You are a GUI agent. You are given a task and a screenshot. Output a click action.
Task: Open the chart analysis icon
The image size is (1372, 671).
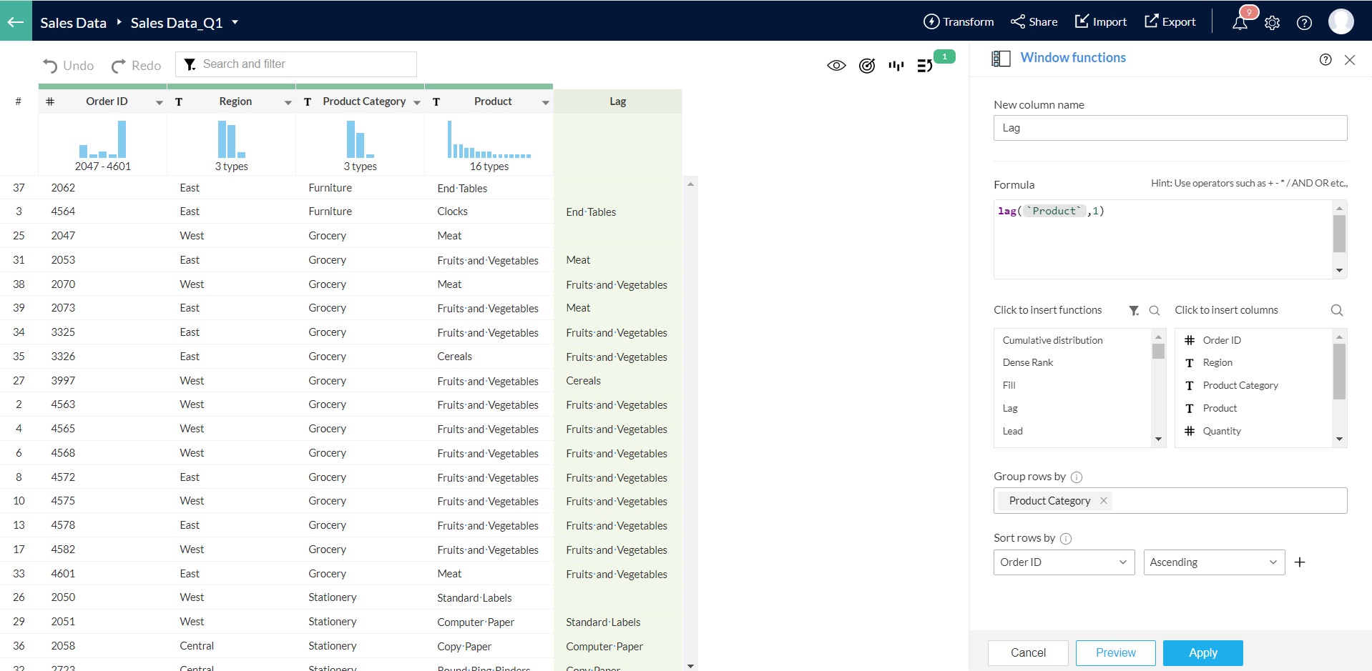(896, 66)
